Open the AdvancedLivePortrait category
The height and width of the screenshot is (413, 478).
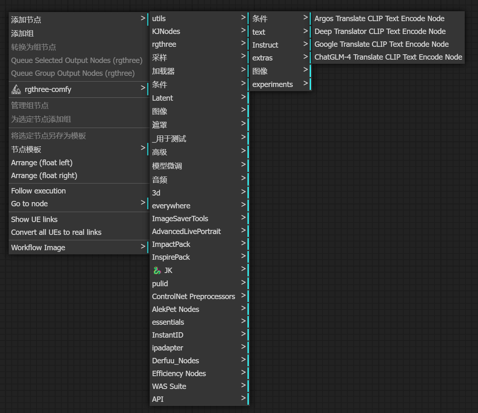click(x=199, y=232)
